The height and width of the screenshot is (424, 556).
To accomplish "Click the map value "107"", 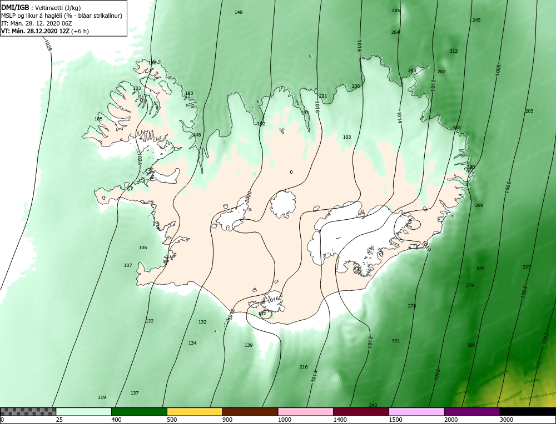I will point(128,265).
